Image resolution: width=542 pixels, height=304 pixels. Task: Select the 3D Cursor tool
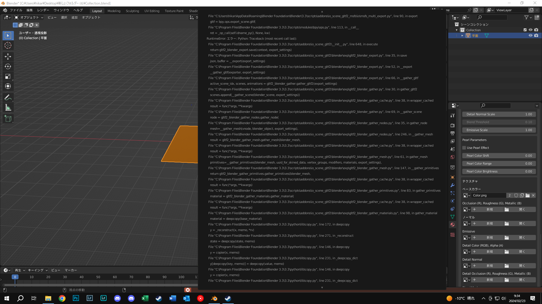8,45
